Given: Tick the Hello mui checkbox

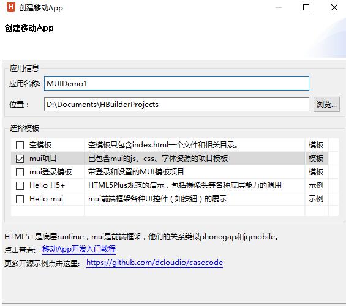Looking at the screenshot, I should tap(20, 199).
